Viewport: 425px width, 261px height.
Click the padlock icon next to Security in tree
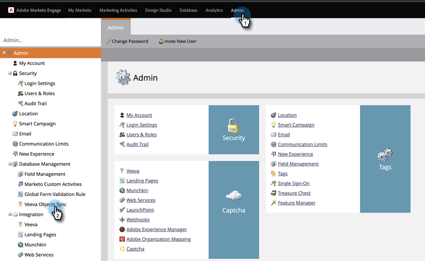click(15, 73)
